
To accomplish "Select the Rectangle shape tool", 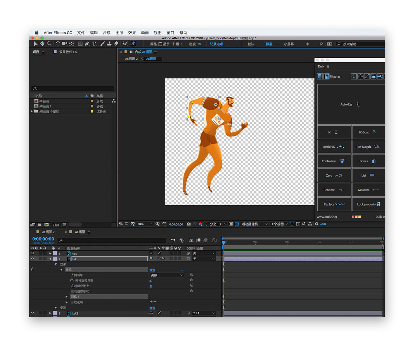I will point(80,44).
